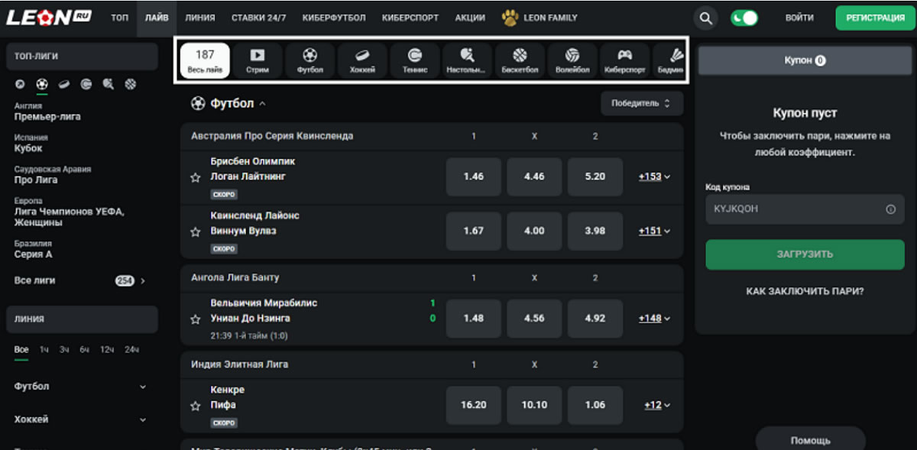Image resolution: width=917 pixels, height=450 pixels.
Task: Click the green РЕГИСТРАЦИЯ button
Action: [875, 18]
